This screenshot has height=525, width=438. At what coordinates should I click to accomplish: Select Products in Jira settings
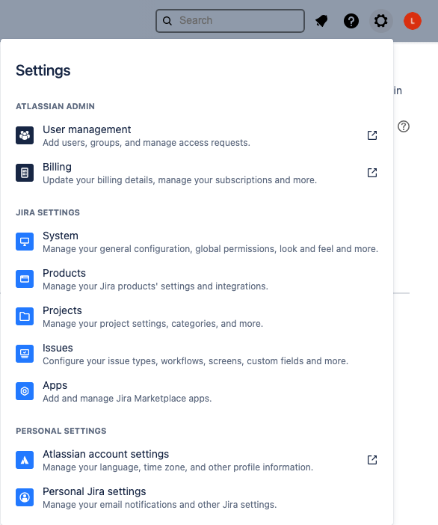197,279
